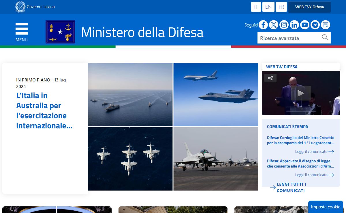Image resolution: width=346 pixels, height=213 pixels.
Task: Open the naval fleet at sea photo
Action: 130,94
